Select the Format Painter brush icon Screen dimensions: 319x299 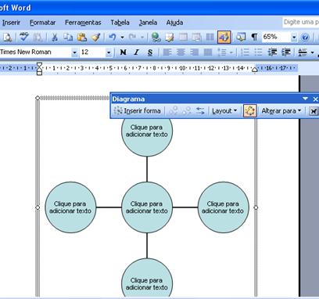pos(96,38)
